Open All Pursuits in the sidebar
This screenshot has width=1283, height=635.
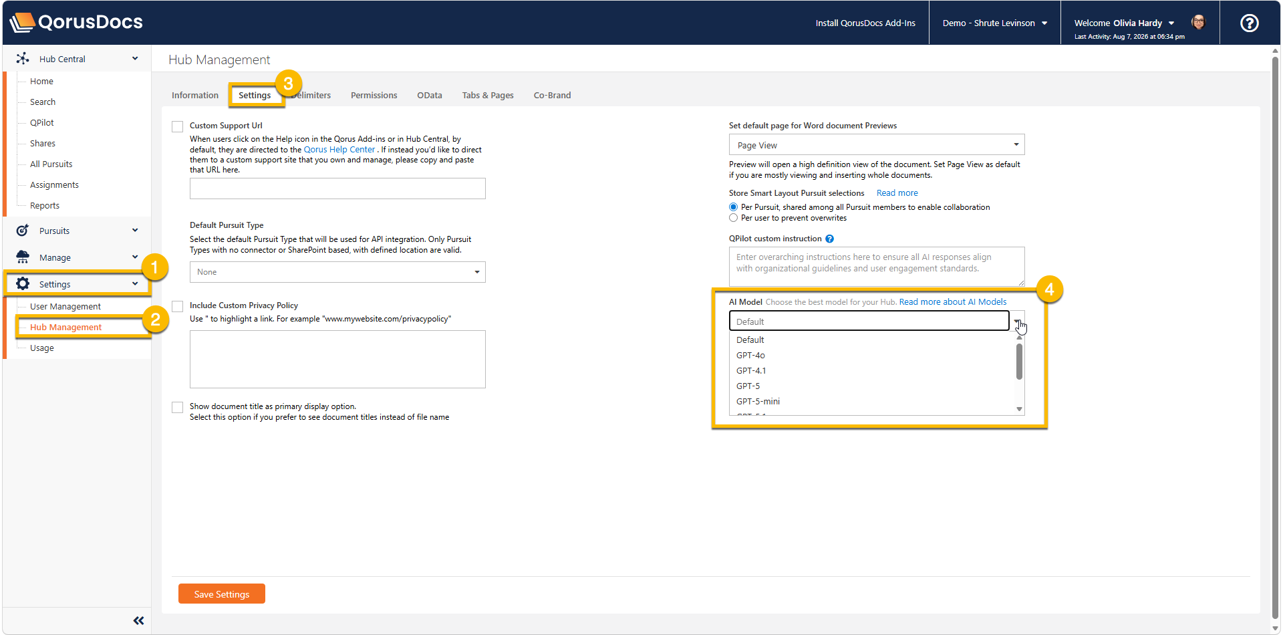51,164
